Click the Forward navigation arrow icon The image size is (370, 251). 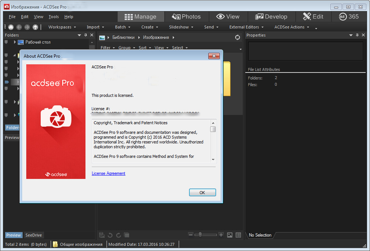point(27,27)
